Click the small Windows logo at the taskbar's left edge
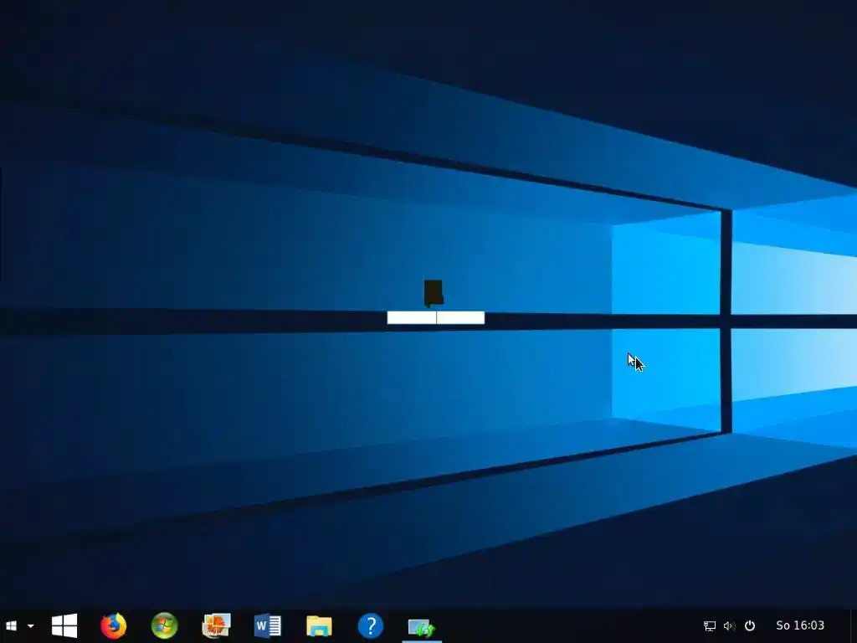The height and width of the screenshot is (643, 857). point(11,625)
